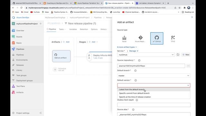Select the Build source type icon

(x=124, y=39)
